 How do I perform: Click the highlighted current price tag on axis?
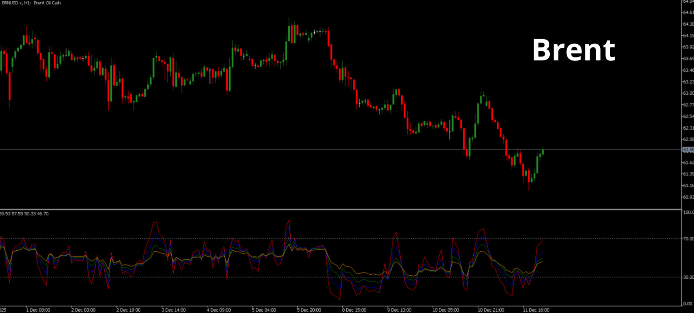click(688, 150)
